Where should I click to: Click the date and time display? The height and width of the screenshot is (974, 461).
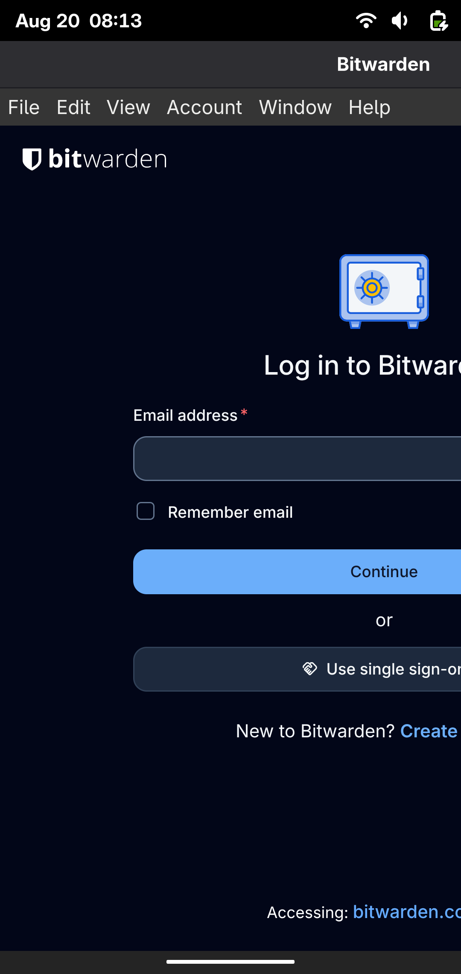79,21
